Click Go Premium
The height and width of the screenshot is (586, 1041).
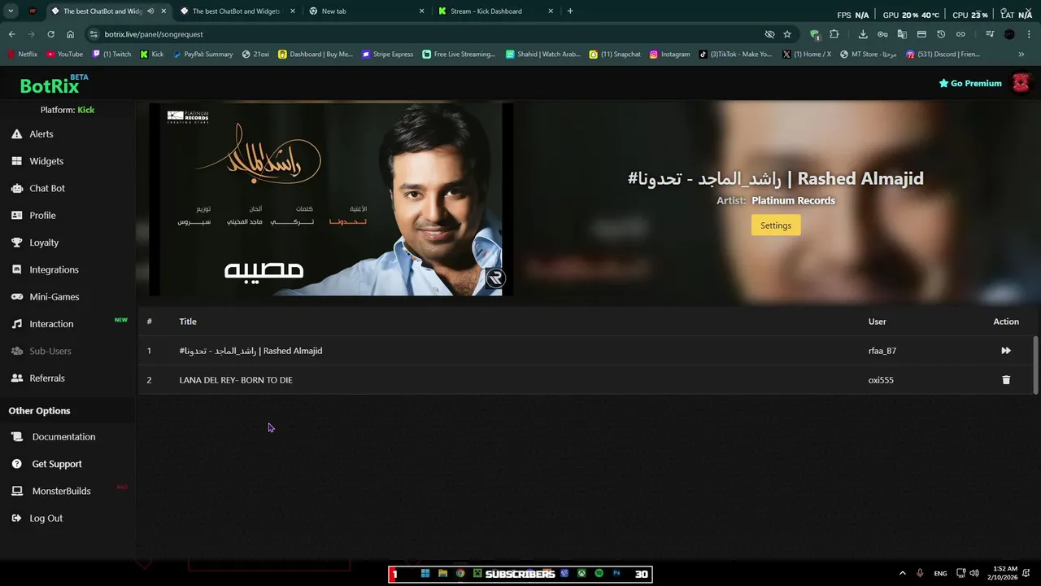click(970, 83)
